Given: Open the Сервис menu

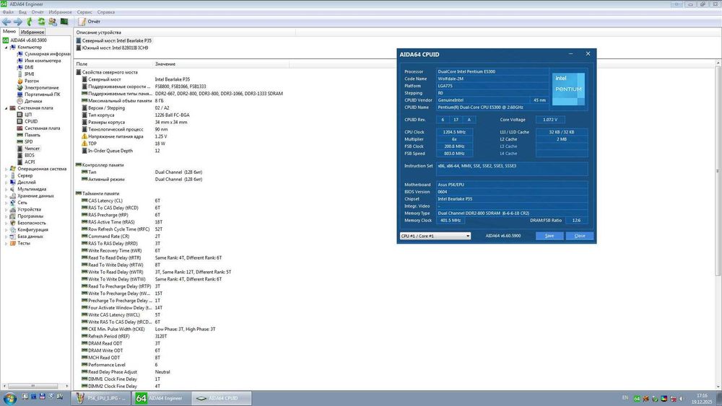Looking at the screenshot, I should pos(84,12).
